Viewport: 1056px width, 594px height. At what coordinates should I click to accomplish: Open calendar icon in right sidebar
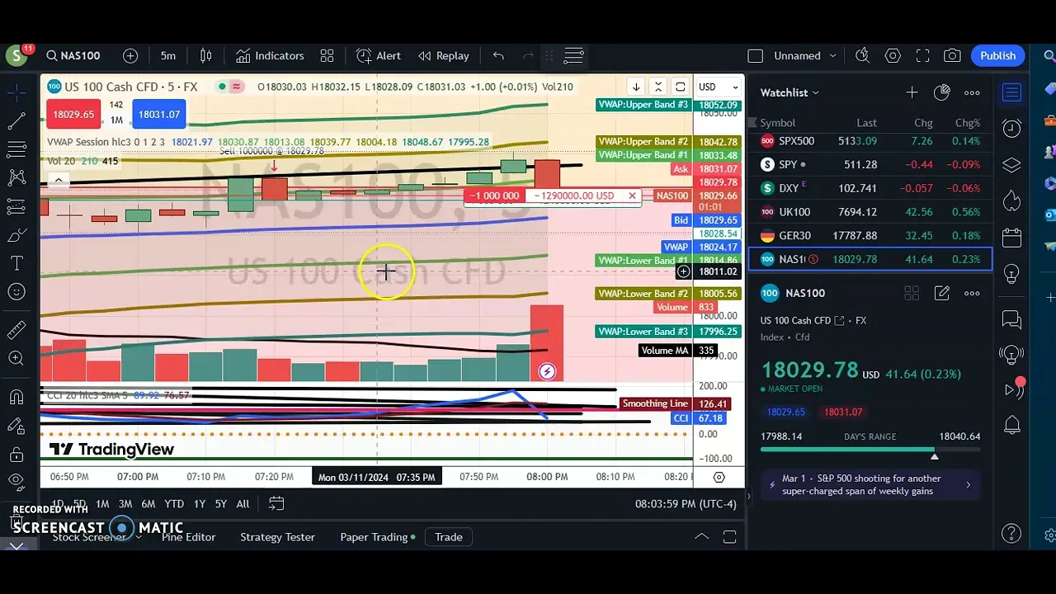point(1011,238)
